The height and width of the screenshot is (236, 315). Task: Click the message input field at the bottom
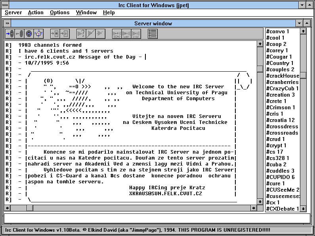pyautogui.click(x=157, y=218)
